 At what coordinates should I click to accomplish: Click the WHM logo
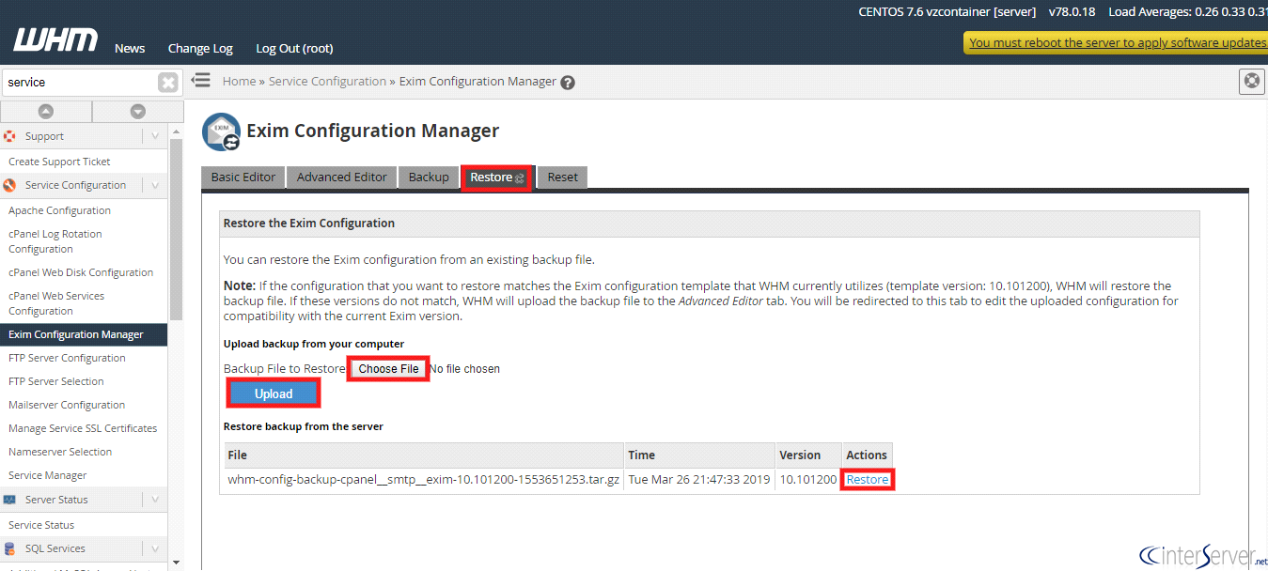55,40
